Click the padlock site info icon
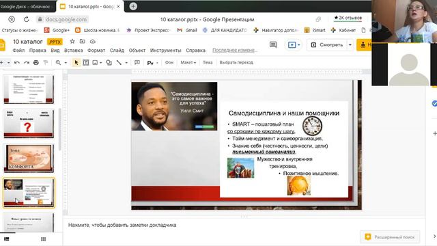 point(40,19)
